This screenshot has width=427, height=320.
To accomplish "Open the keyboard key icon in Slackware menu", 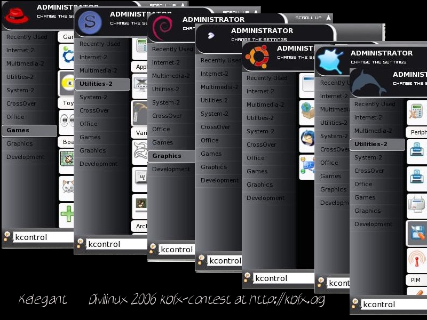I will point(141,179).
